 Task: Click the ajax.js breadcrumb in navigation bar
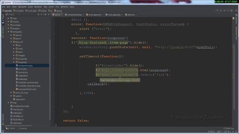tap(58, 11)
